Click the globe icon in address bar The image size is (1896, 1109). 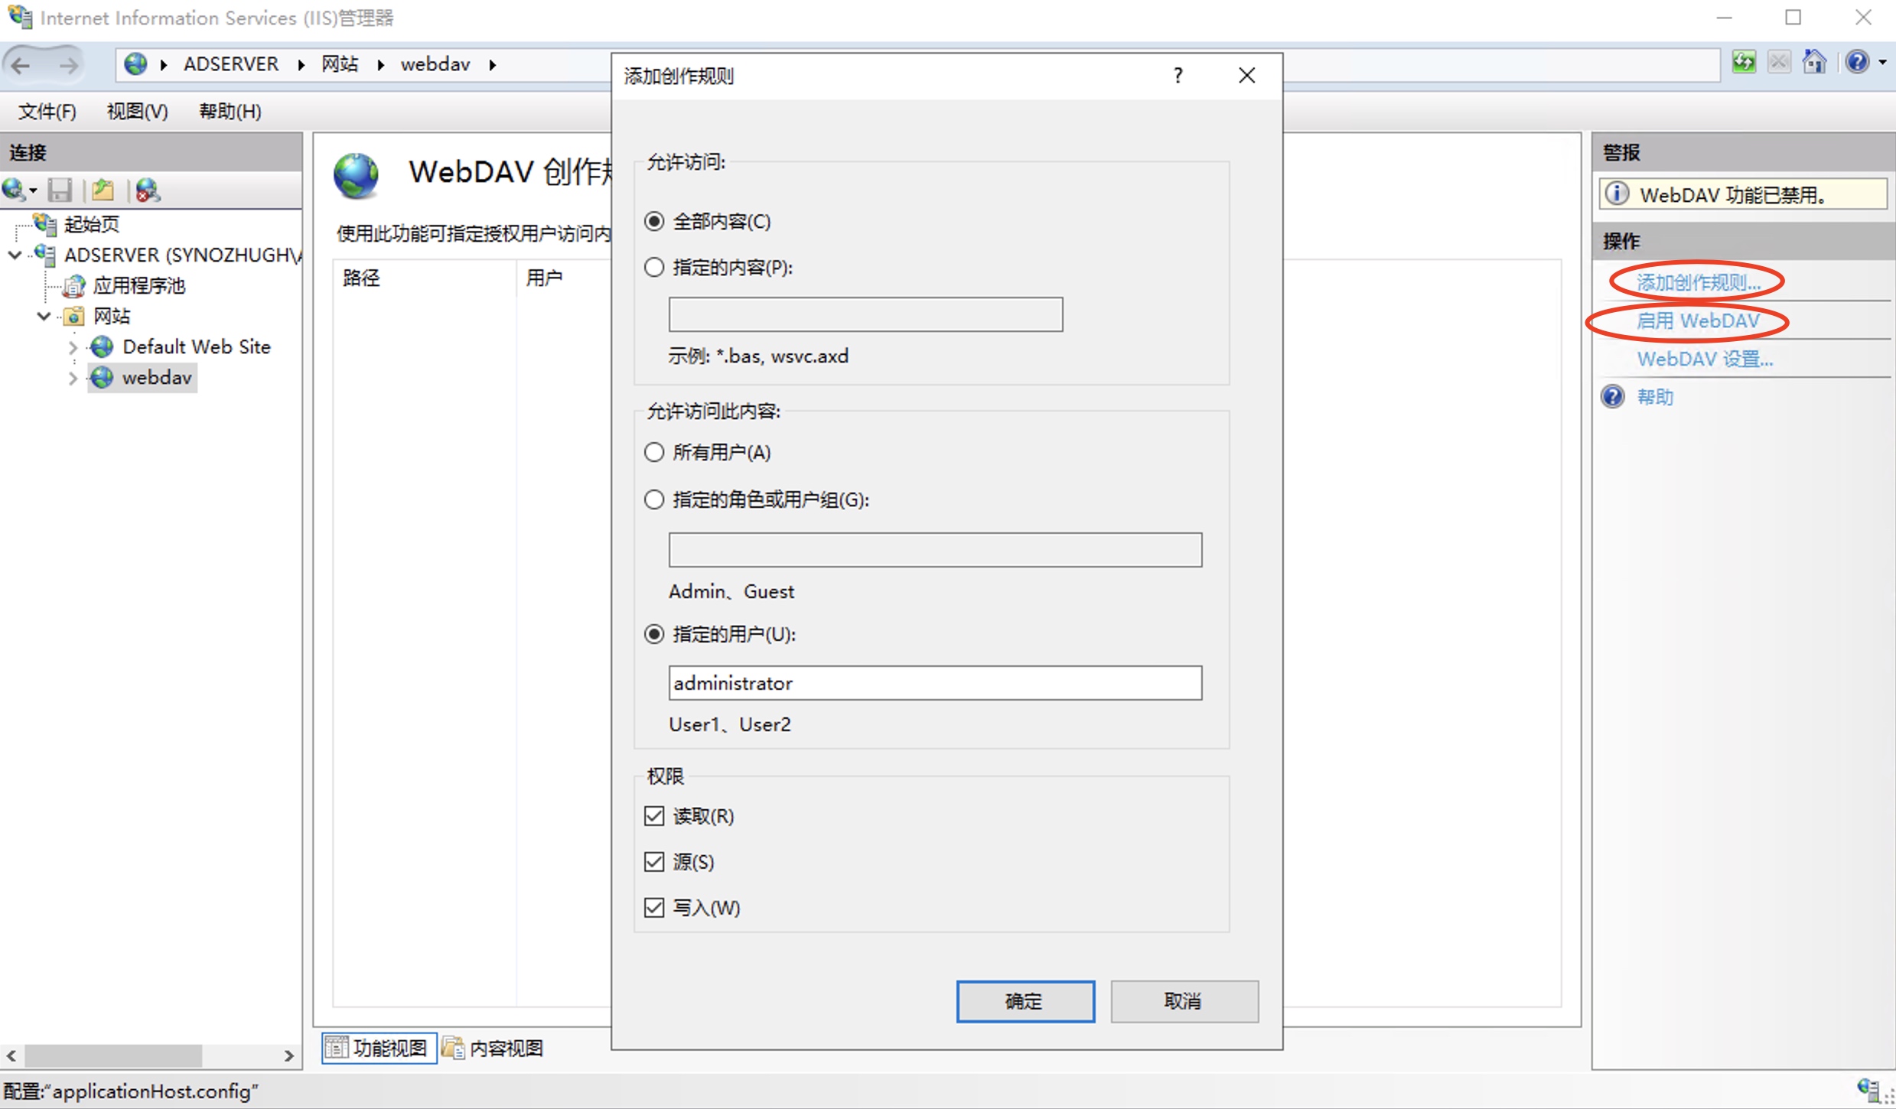pyautogui.click(x=135, y=63)
